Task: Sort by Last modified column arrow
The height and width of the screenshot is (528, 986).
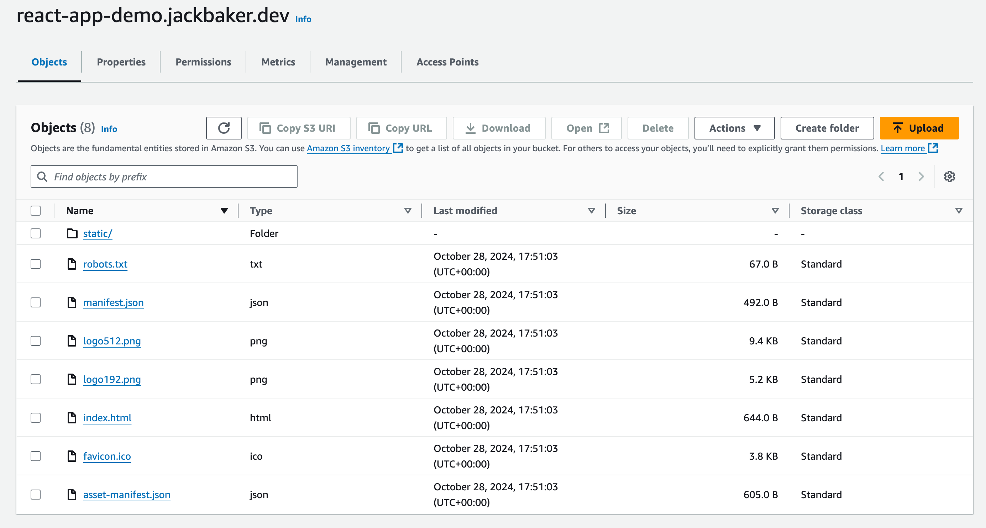Action: point(591,210)
